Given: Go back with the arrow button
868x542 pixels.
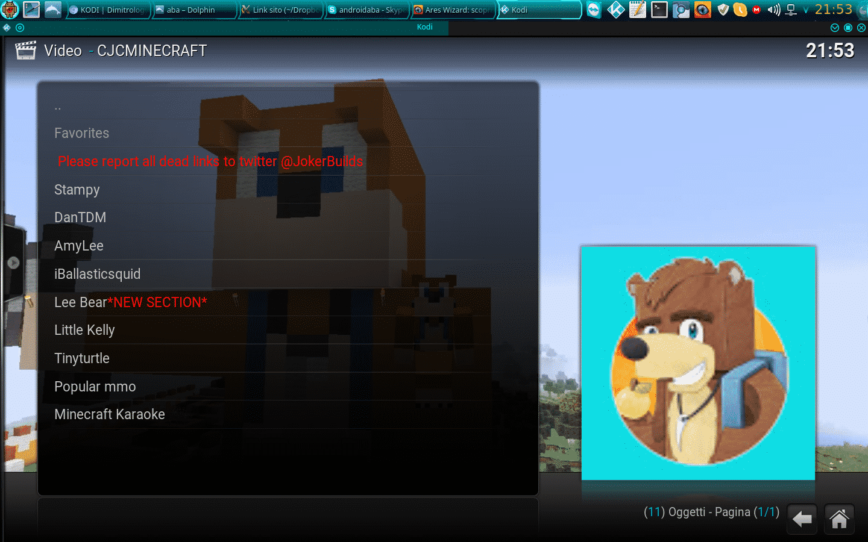Looking at the screenshot, I should 802,519.
